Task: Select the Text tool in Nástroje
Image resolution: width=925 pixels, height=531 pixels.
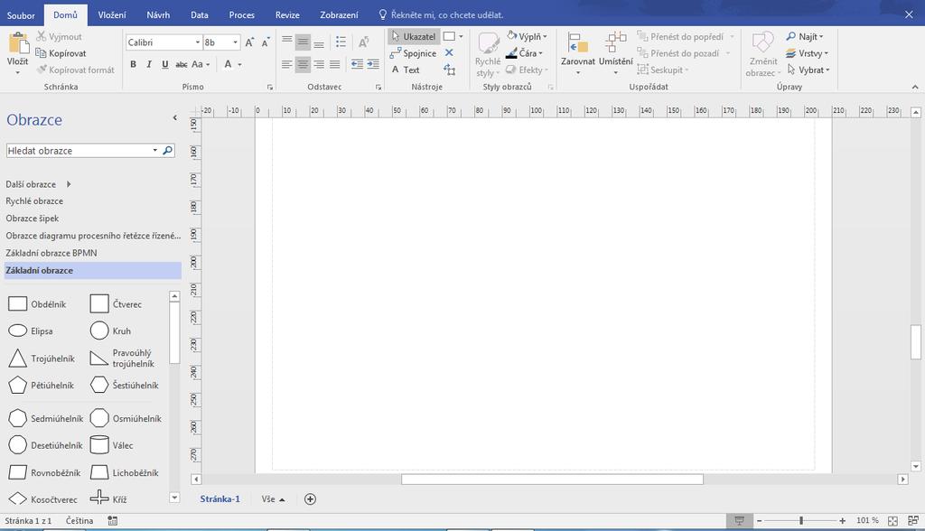Action: [406, 70]
